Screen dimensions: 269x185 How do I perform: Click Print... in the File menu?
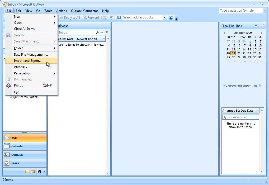click(x=31, y=86)
